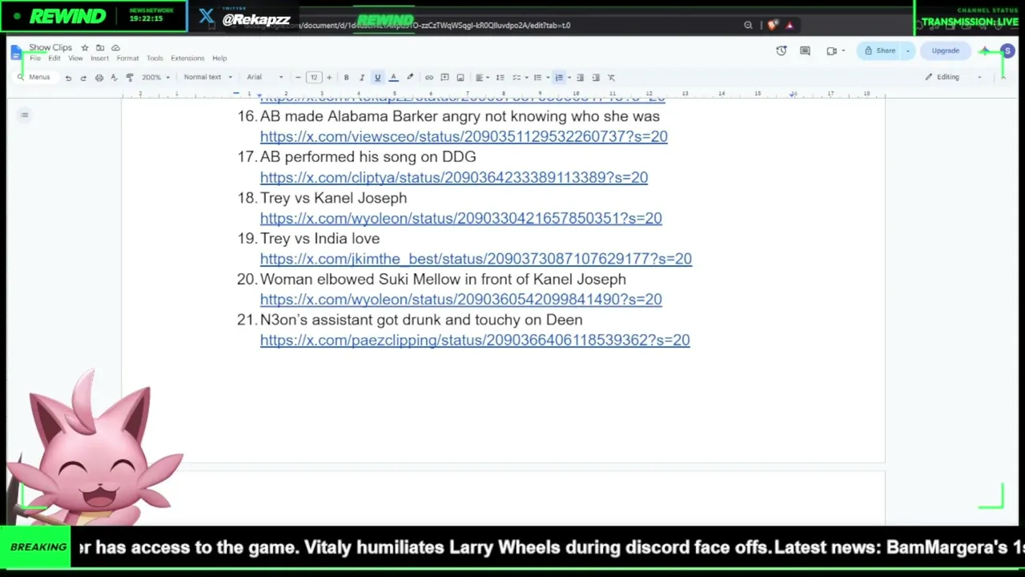Insert an image from the toolbar

(x=460, y=78)
